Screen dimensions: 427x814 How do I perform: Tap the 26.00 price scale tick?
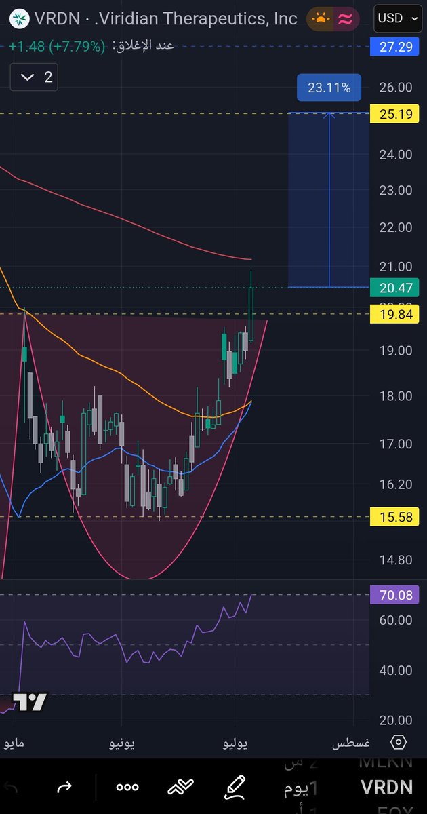coord(396,87)
